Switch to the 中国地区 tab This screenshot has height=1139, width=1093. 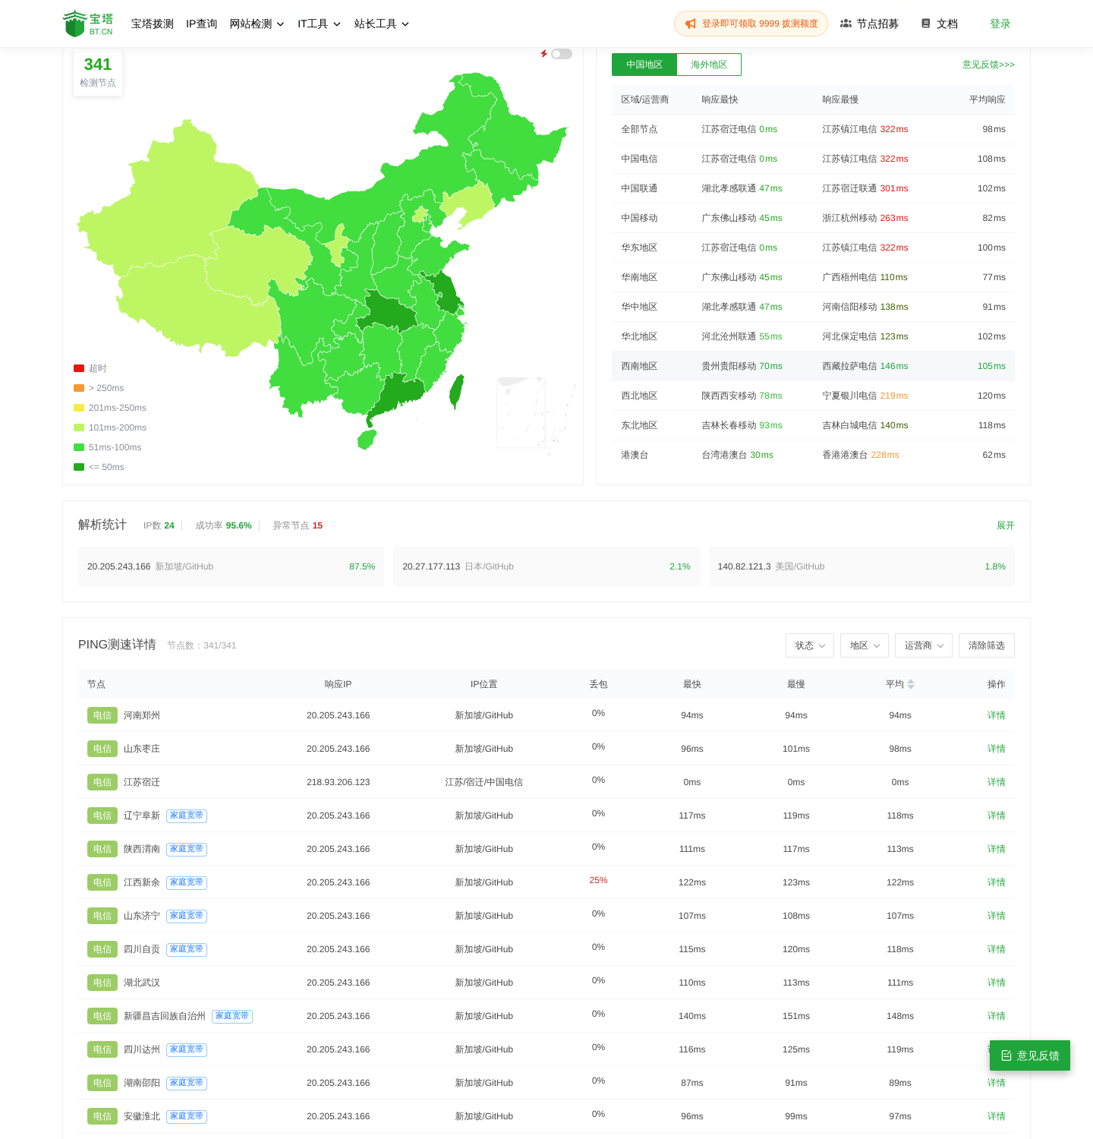(x=644, y=65)
